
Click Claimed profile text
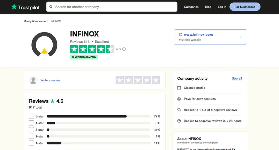tap(195, 88)
